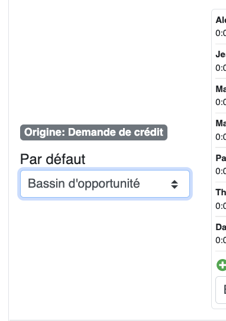Click the green plus add icon
The height and width of the screenshot is (321, 226).
(x=221, y=265)
